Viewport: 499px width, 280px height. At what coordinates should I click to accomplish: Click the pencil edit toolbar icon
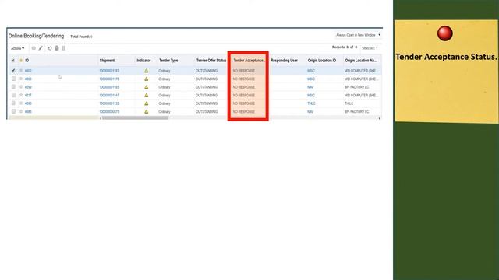[x=41, y=48]
